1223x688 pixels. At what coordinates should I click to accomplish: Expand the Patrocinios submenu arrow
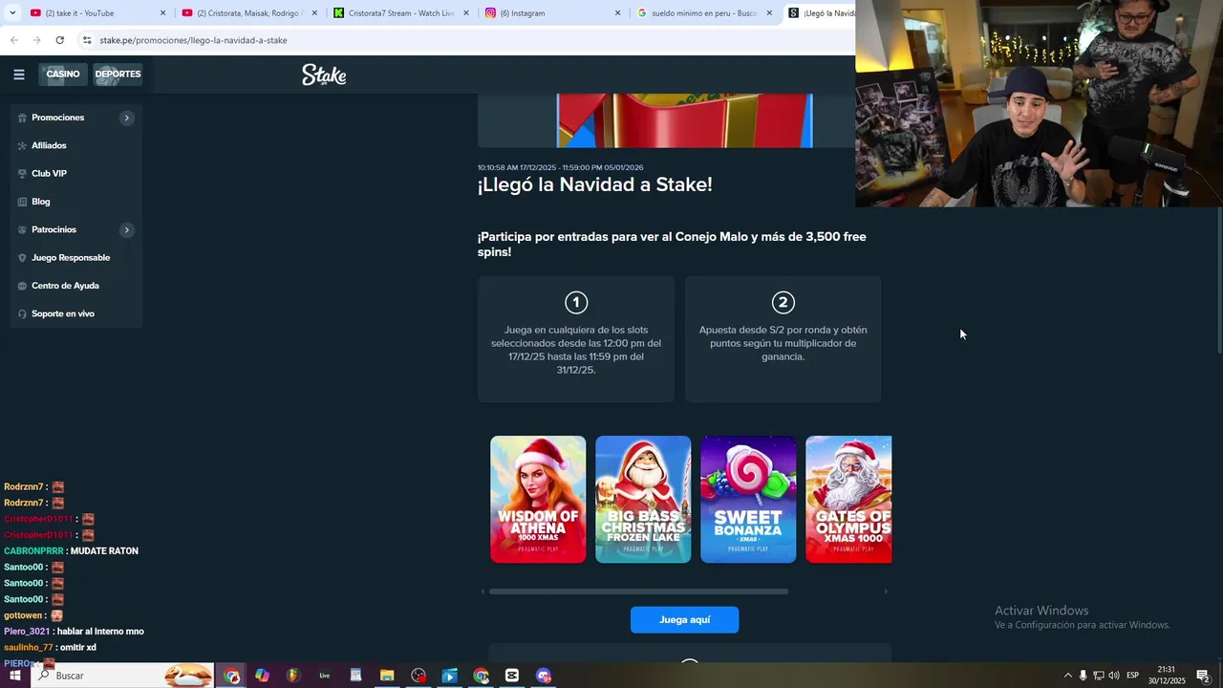[126, 229]
